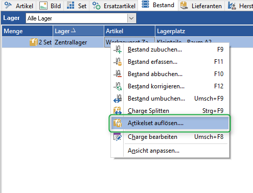Click the Bestand abbuchen minus icon

pyautogui.click(x=118, y=74)
